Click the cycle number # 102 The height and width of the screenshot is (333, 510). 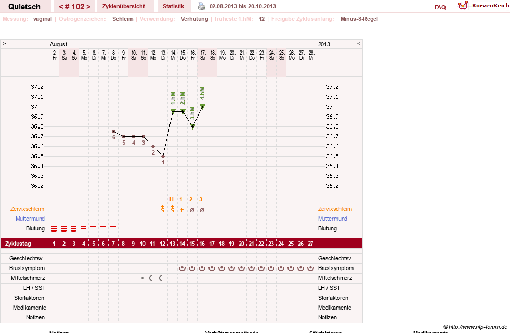click(74, 7)
